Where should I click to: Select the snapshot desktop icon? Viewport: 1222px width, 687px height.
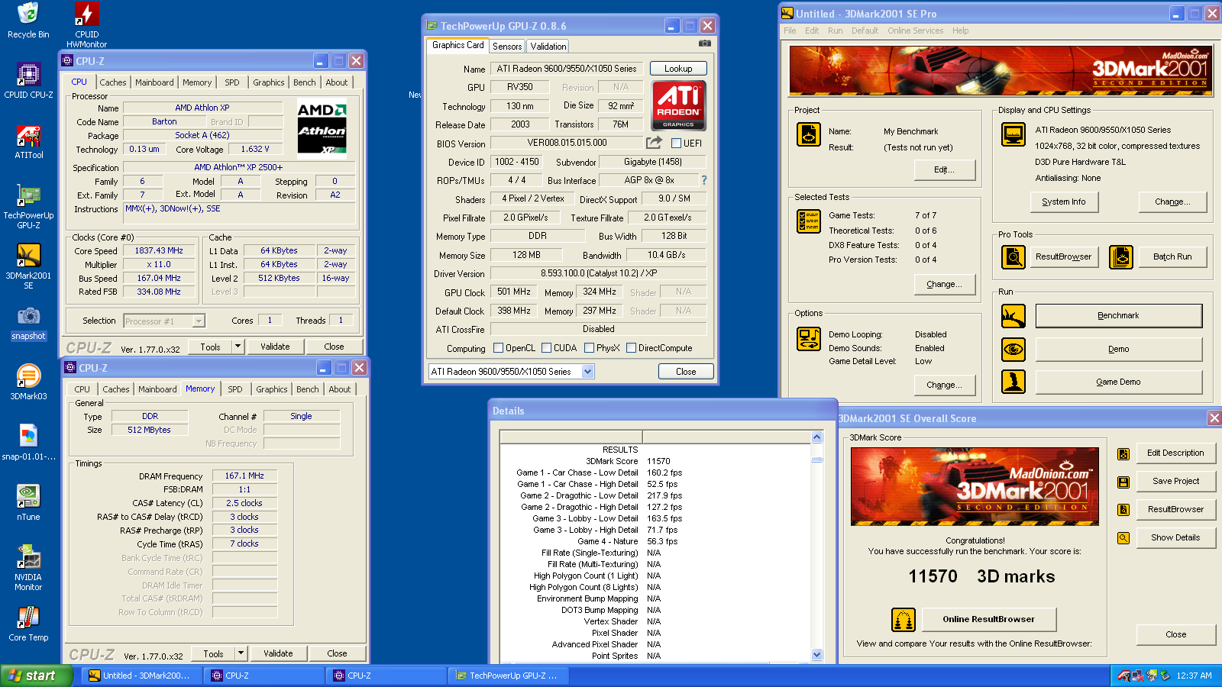pos(28,323)
